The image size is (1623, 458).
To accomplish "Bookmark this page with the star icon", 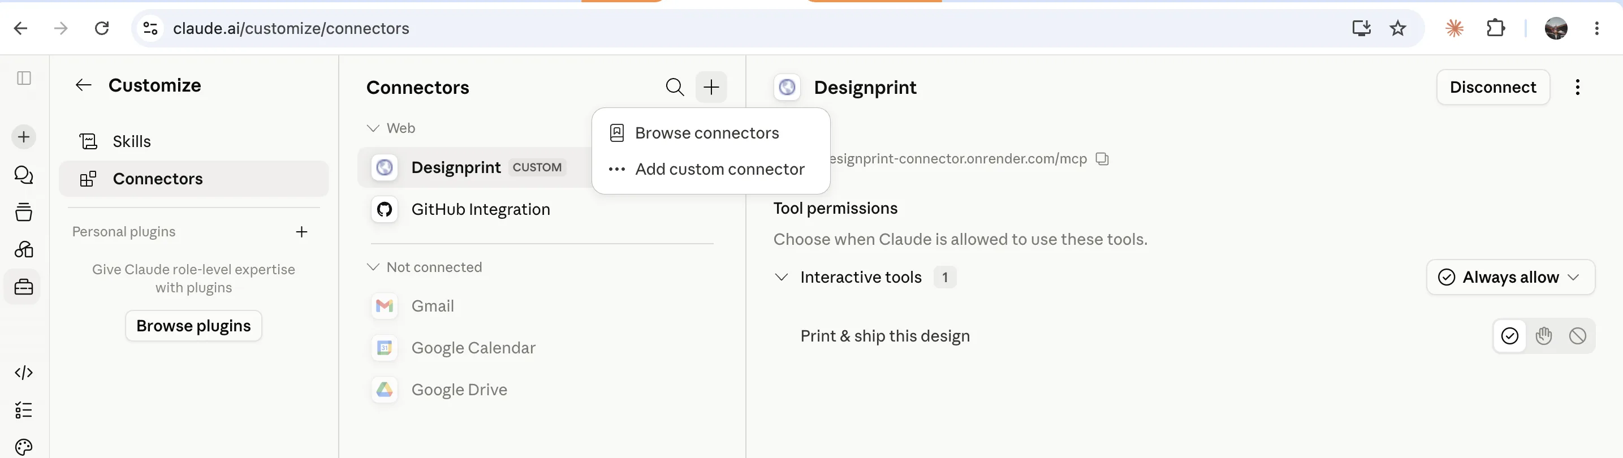I will [x=1398, y=28].
